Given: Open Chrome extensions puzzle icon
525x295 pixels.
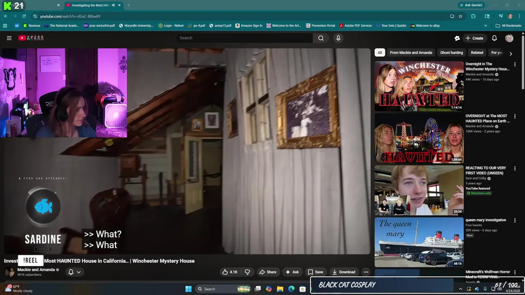Looking at the screenshot, I should point(473,16).
